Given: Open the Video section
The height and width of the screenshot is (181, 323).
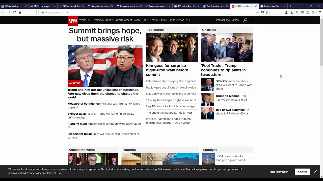Looking at the screenshot, I should click(x=181, y=20).
